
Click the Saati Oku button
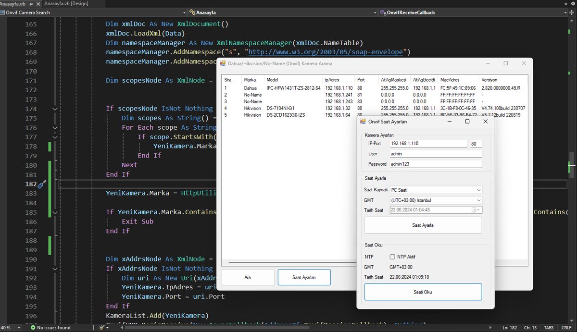tap(423, 292)
